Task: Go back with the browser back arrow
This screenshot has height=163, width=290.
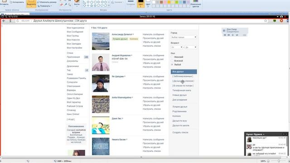Action: pyautogui.click(x=4, y=21)
